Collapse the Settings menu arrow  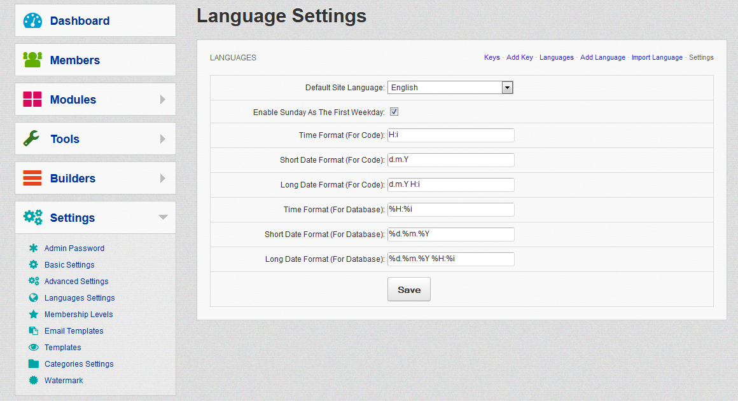(163, 217)
